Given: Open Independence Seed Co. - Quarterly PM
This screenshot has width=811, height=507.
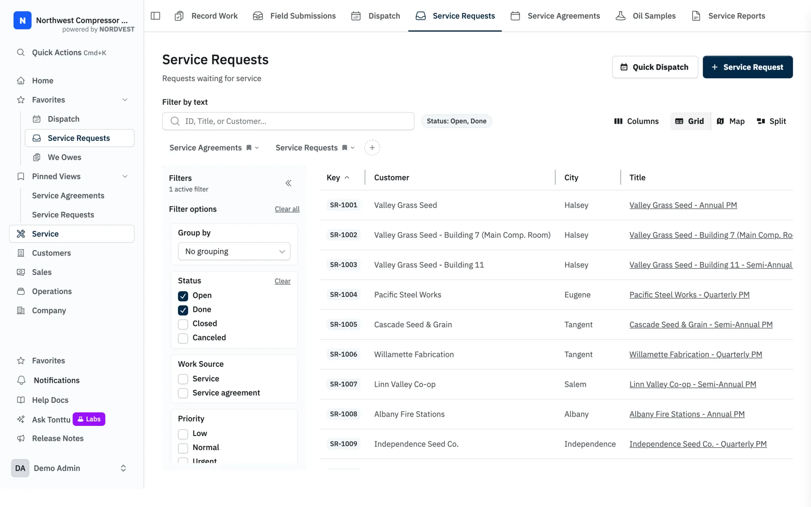Looking at the screenshot, I should (698, 444).
